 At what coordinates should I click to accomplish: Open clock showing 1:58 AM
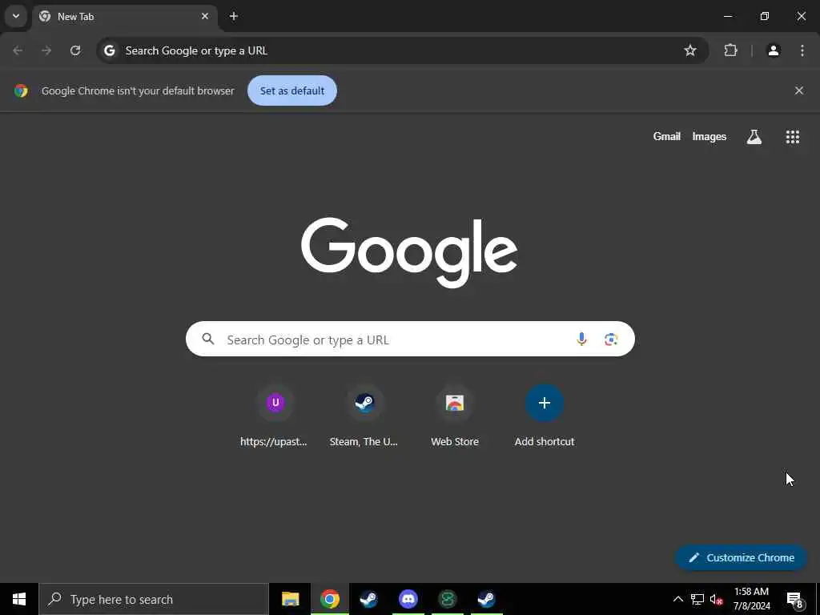(x=751, y=599)
